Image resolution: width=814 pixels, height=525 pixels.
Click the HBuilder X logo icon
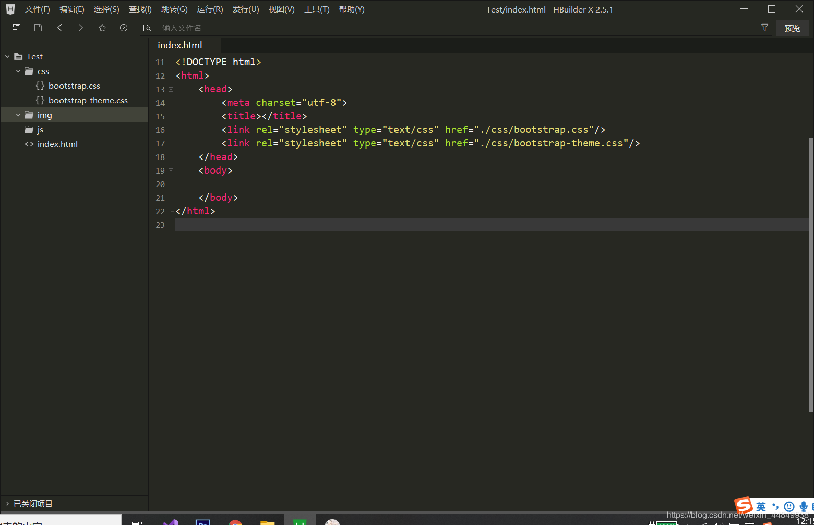[x=10, y=9]
